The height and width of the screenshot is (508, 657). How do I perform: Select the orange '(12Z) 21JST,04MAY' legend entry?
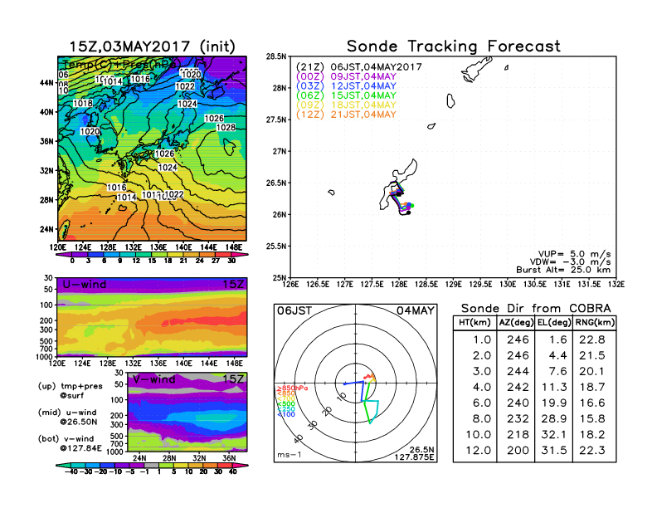[346, 115]
